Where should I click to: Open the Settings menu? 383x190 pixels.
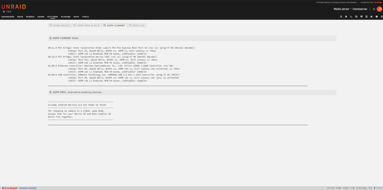[52, 17]
